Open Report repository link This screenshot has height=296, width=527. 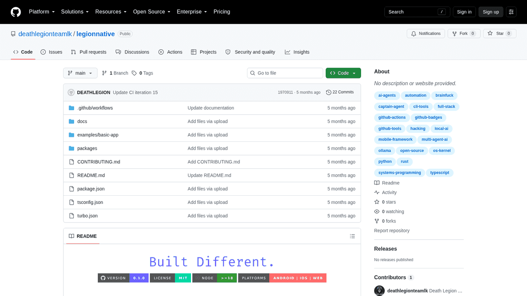pos(392,231)
